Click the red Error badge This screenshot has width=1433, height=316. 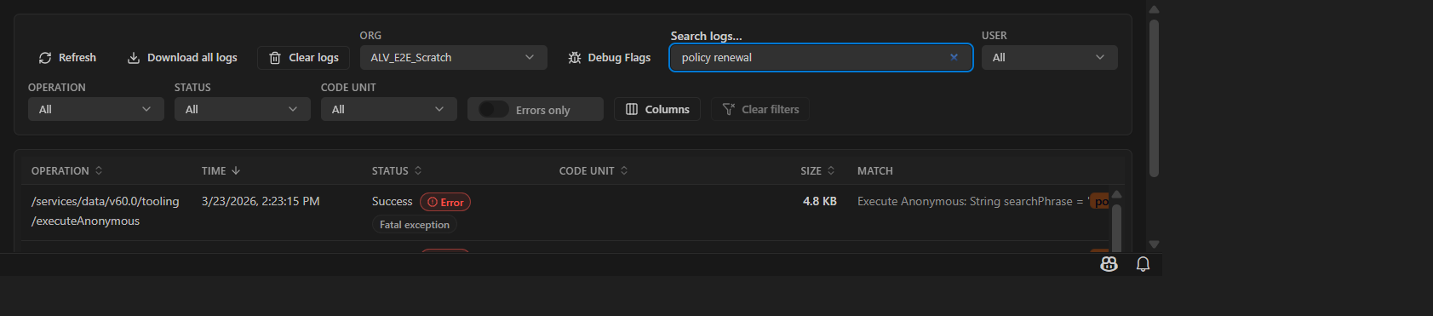[445, 202]
